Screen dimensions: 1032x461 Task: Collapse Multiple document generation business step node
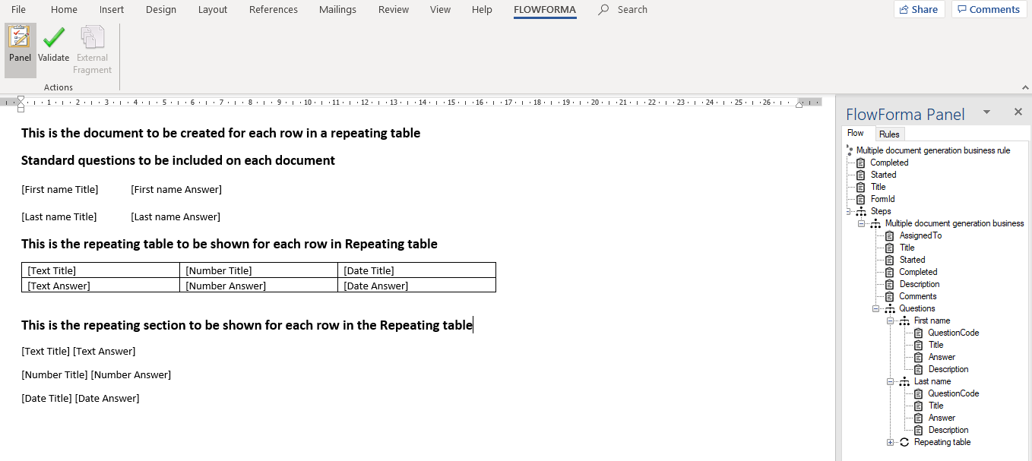(863, 223)
